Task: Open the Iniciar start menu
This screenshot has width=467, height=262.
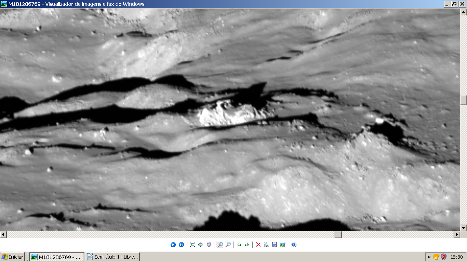Action: (x=13, y=257)
